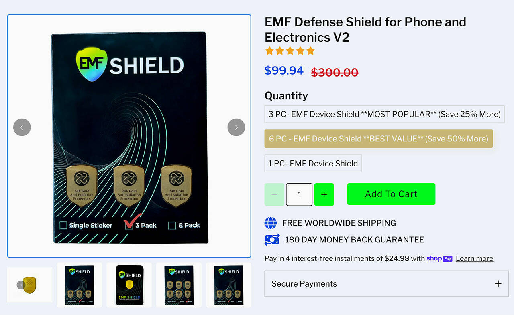Open the Learn more installments link

474,258
